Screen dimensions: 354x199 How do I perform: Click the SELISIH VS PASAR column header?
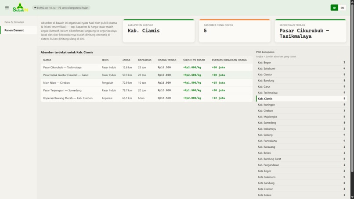coord(194,60)
